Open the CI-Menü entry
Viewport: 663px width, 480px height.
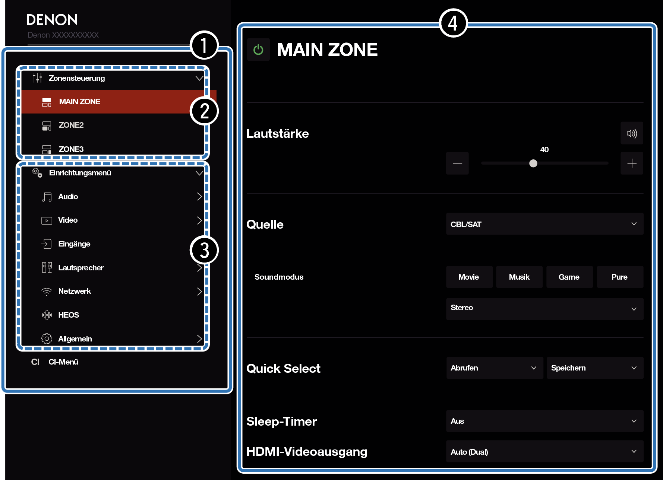pos(63,362)
